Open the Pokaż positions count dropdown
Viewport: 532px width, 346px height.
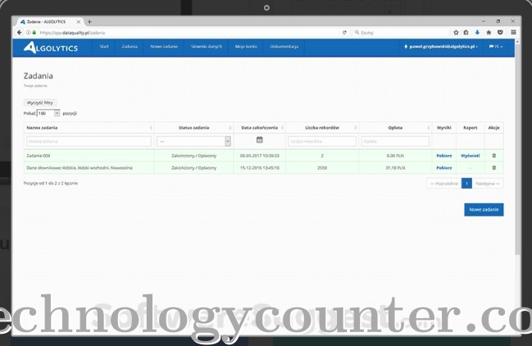(48, 113)
